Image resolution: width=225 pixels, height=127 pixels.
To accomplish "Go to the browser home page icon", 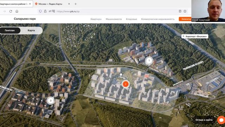I will point(17,11).
